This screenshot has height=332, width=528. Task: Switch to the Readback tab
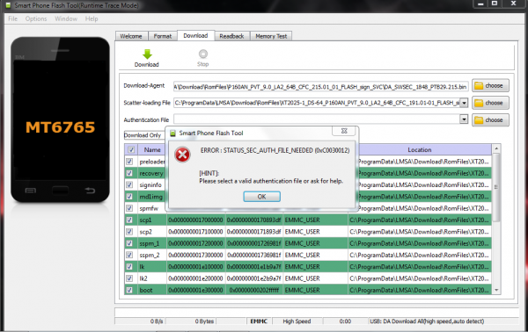tap(231, 36)
